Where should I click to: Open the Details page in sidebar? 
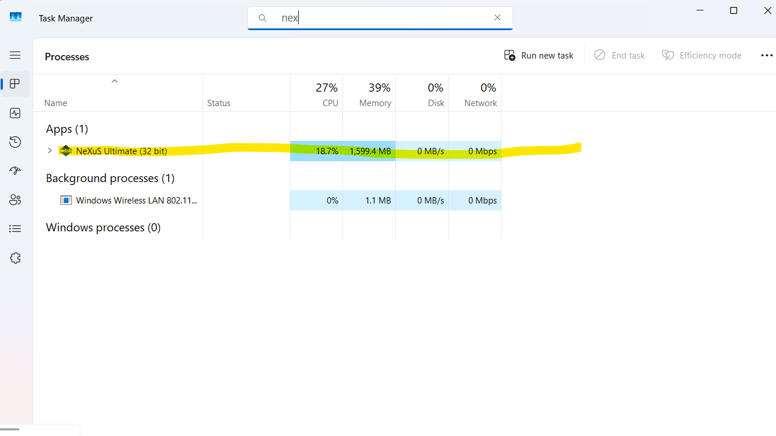click(x=15, y=229)
